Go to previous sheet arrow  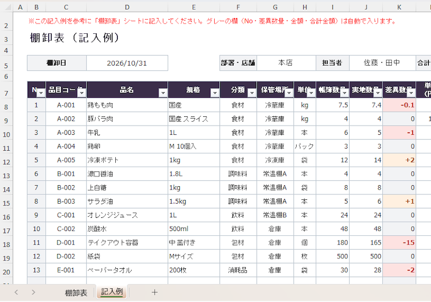point(16,292)
